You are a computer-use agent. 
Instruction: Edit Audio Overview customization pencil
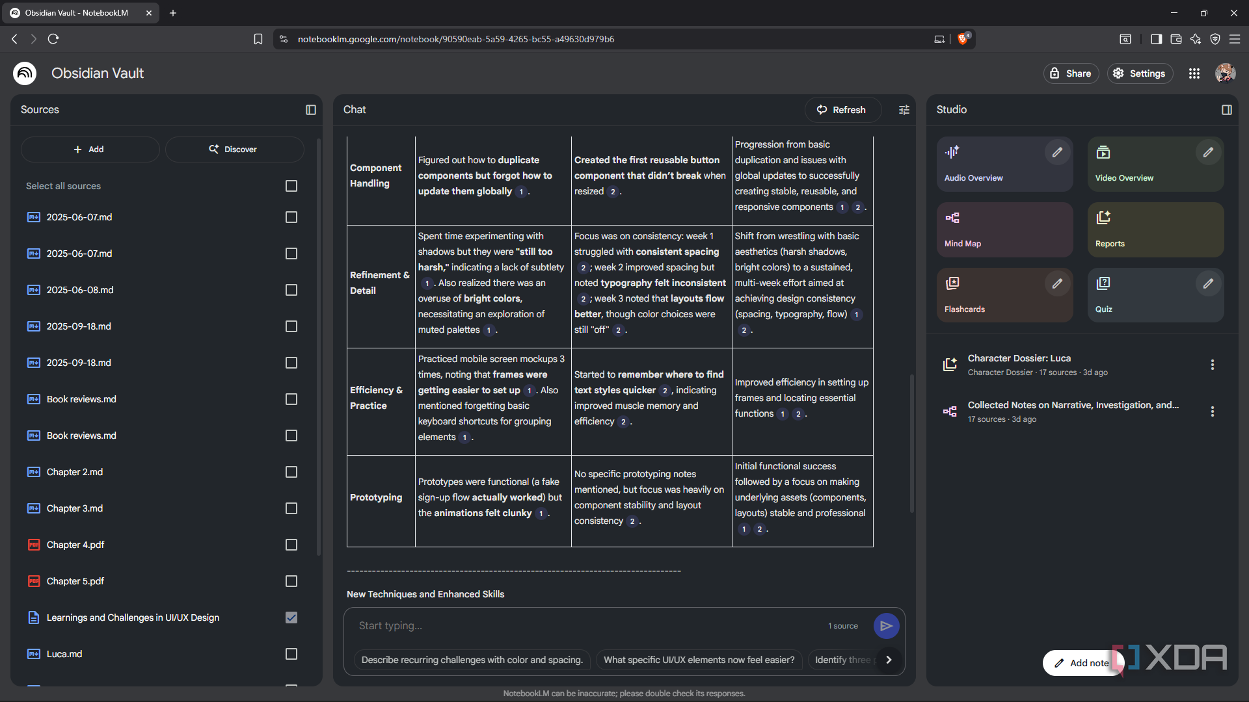pyautogui.click(x=1057, y=152)
